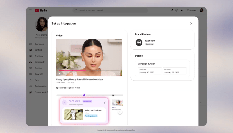Click the Create button
The height and width of the screenshot is (133, 233).
[x=191, y=10]
